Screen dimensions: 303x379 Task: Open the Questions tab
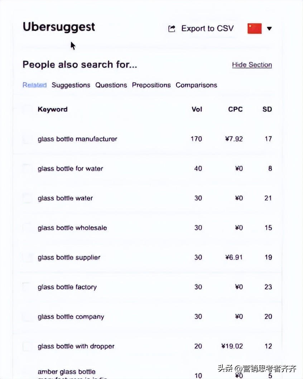click(x=111, y=85)
